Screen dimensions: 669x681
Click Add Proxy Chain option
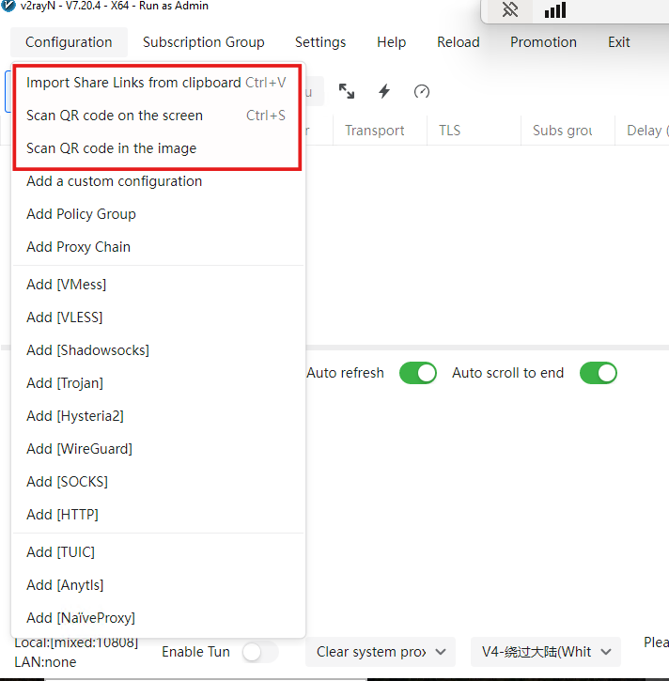pyautogui.click(x=79, y=247)
